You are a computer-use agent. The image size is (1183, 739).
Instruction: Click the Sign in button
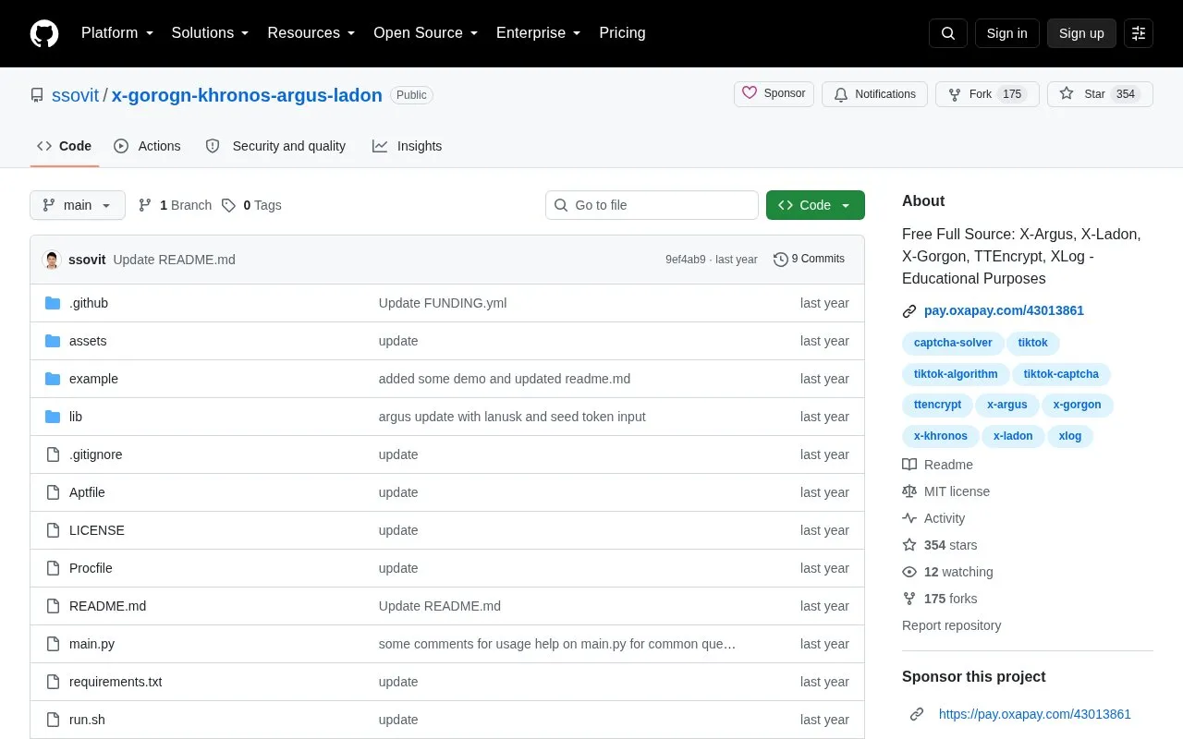[x=1007, y=33]
